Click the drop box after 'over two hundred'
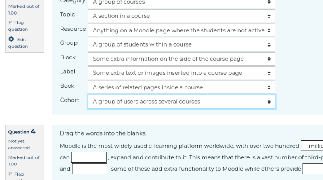Image resolution: width=323 pixels, height=180 pixels. pos(312,146)
